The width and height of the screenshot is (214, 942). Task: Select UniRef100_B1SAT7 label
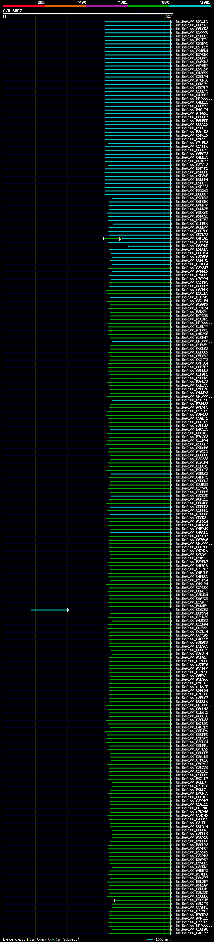click(x=192, y=602)
